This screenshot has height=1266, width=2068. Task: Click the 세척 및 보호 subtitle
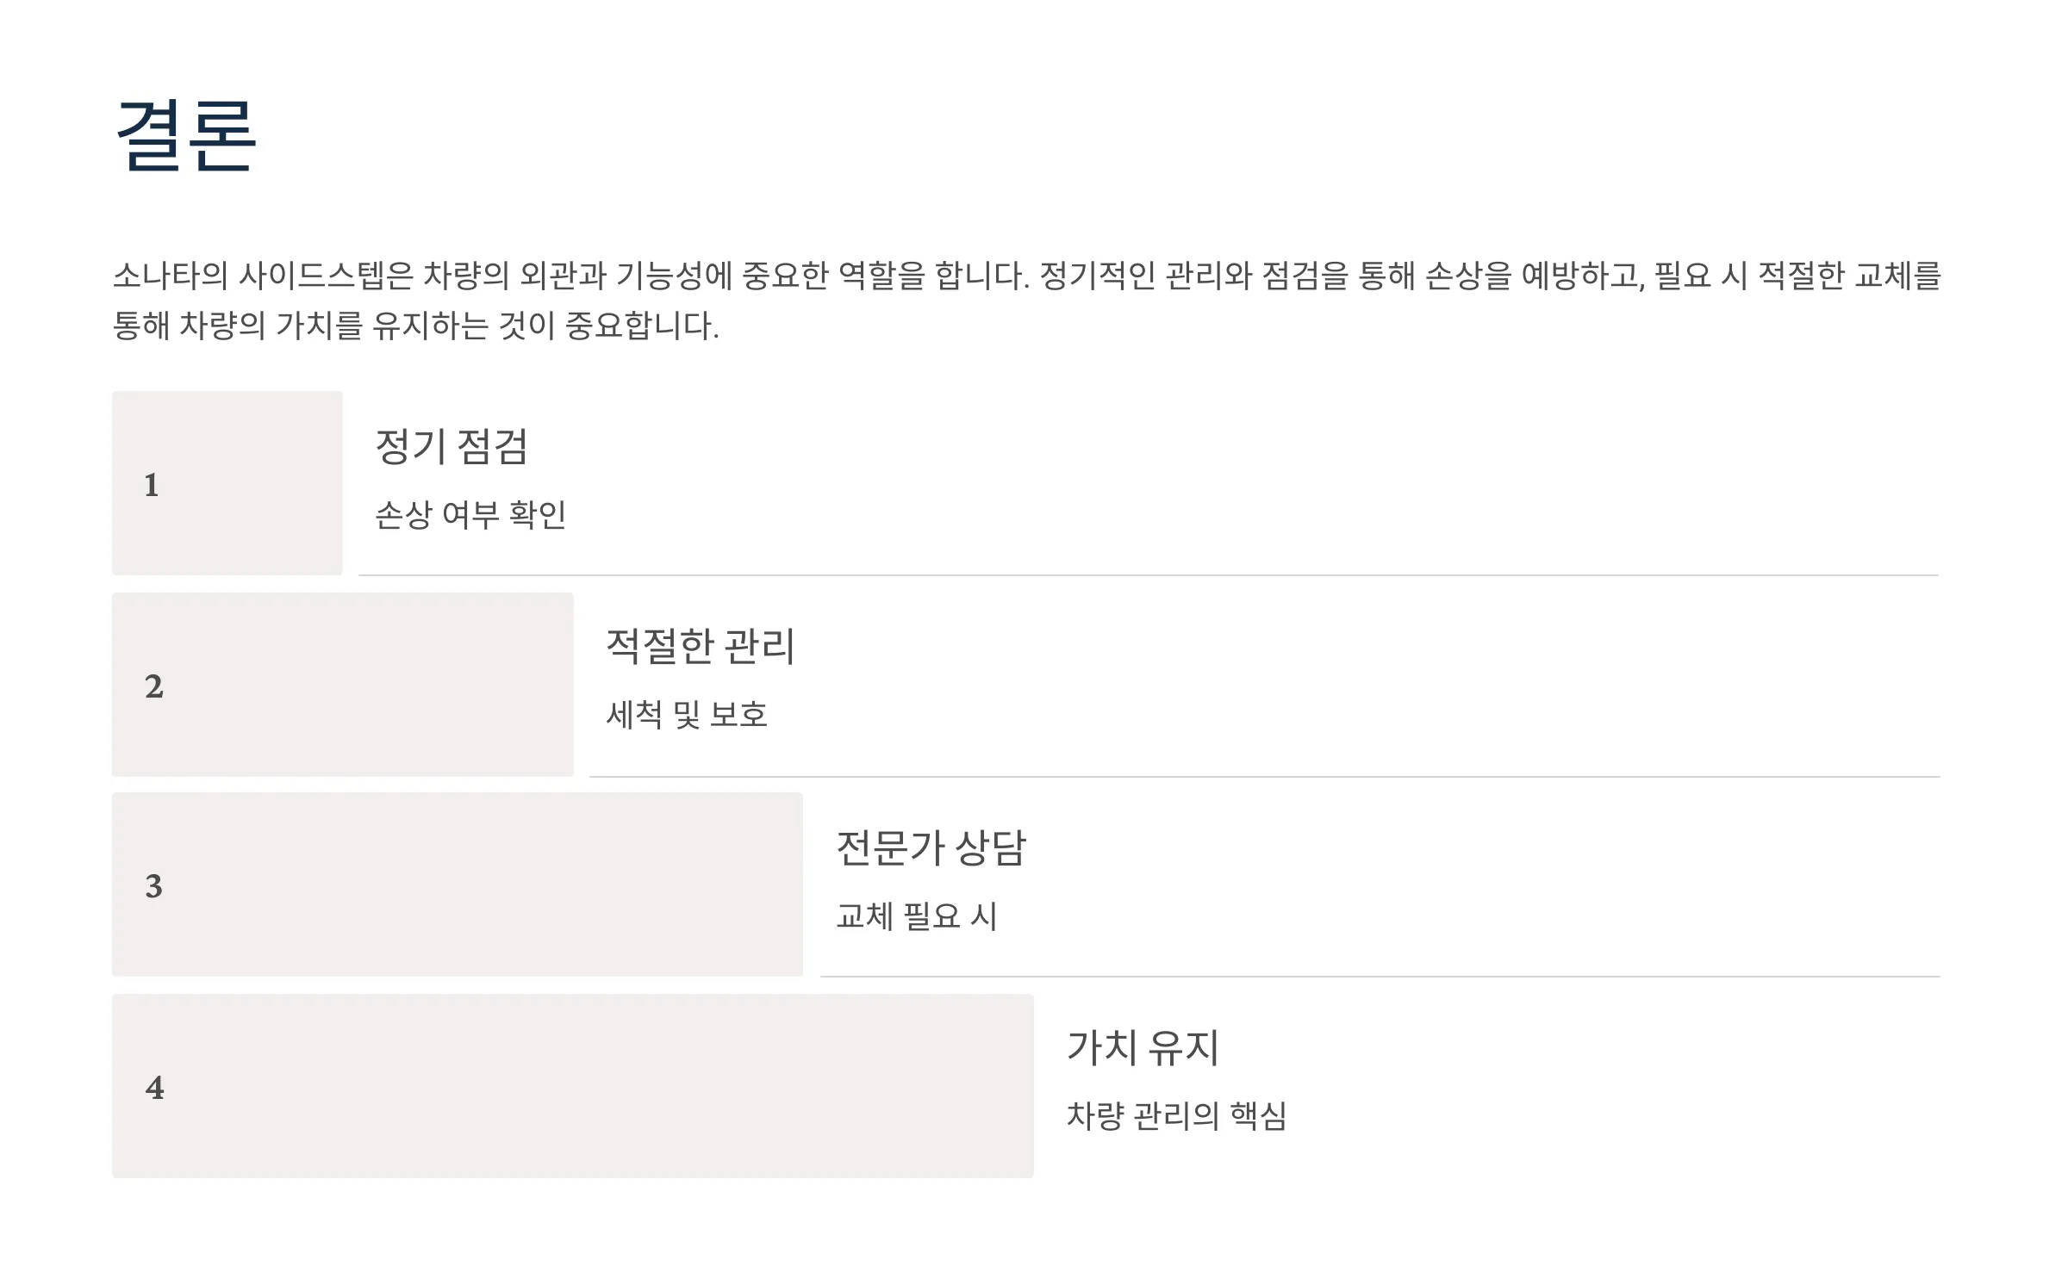687,715
